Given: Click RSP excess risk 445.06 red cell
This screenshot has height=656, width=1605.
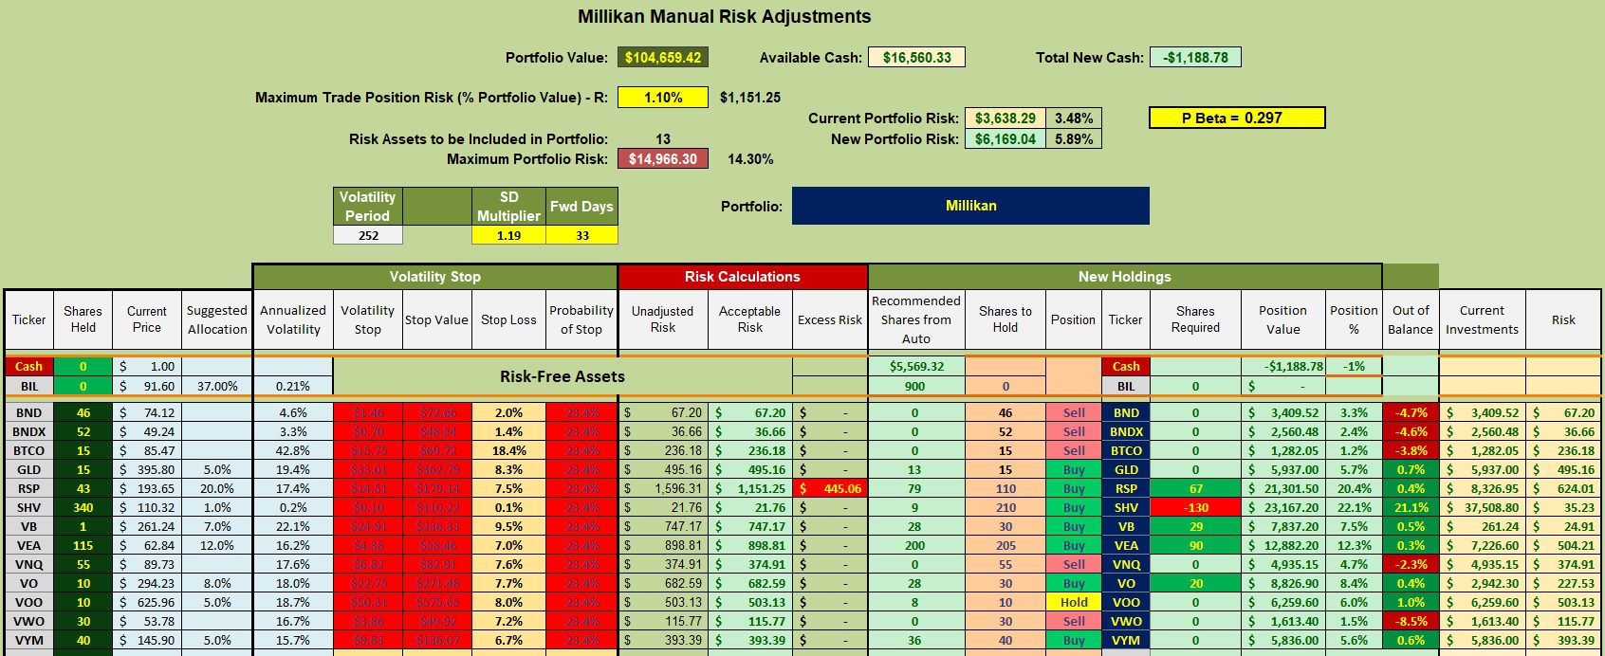Looking at the screenshot, I should [830, 489].
